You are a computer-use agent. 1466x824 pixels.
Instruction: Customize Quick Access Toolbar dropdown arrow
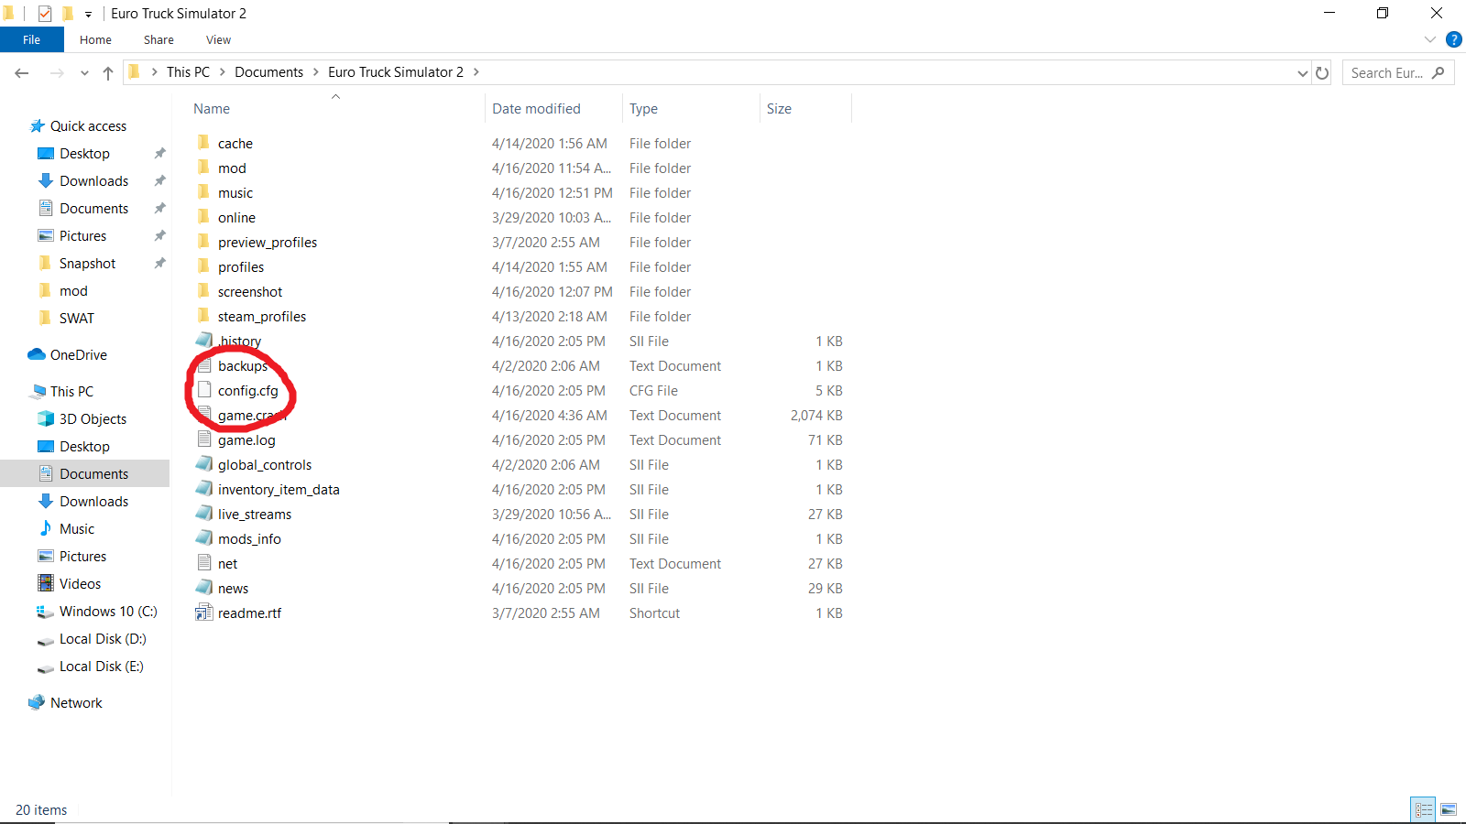[x=88, y=14]
